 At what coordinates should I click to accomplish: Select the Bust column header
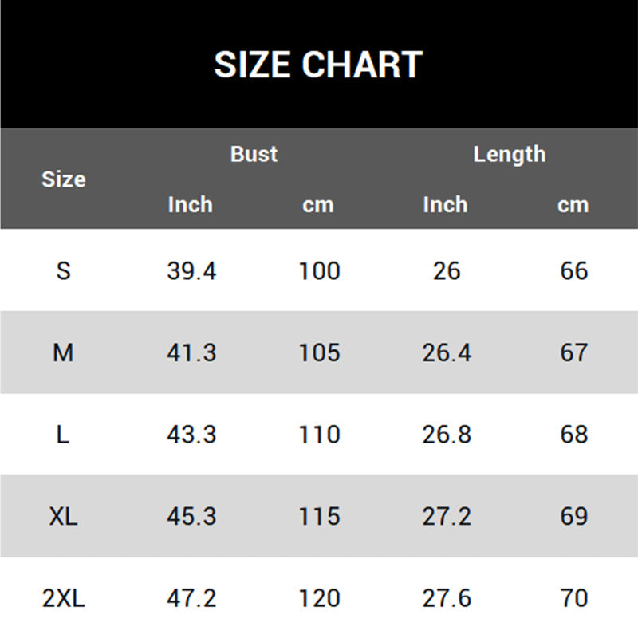coord(254,154)
